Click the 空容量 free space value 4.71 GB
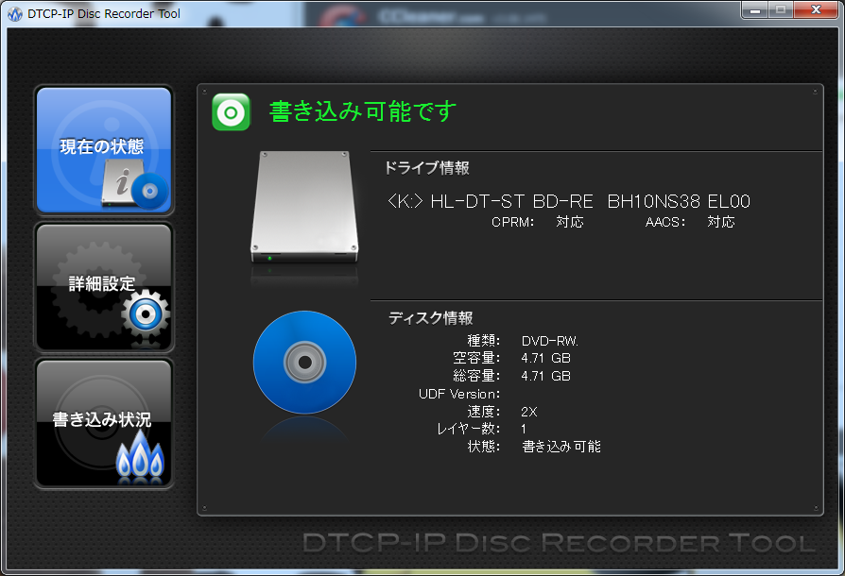The height and width of the screenshot is (576, 845). pyautogui.click(x=546, y=358)
